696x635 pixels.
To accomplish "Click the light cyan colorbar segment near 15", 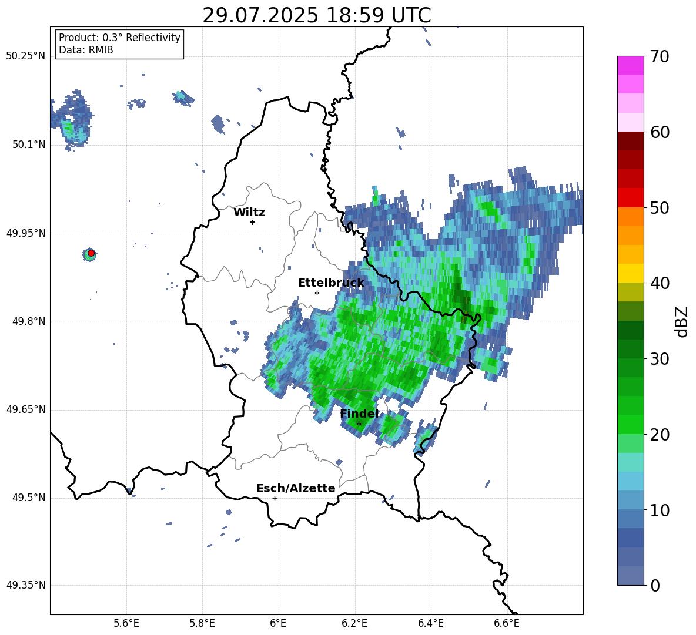I will [630, 462].
